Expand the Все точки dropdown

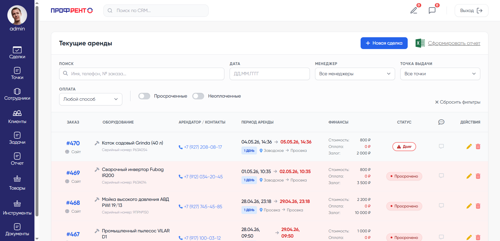pos(440,74)
